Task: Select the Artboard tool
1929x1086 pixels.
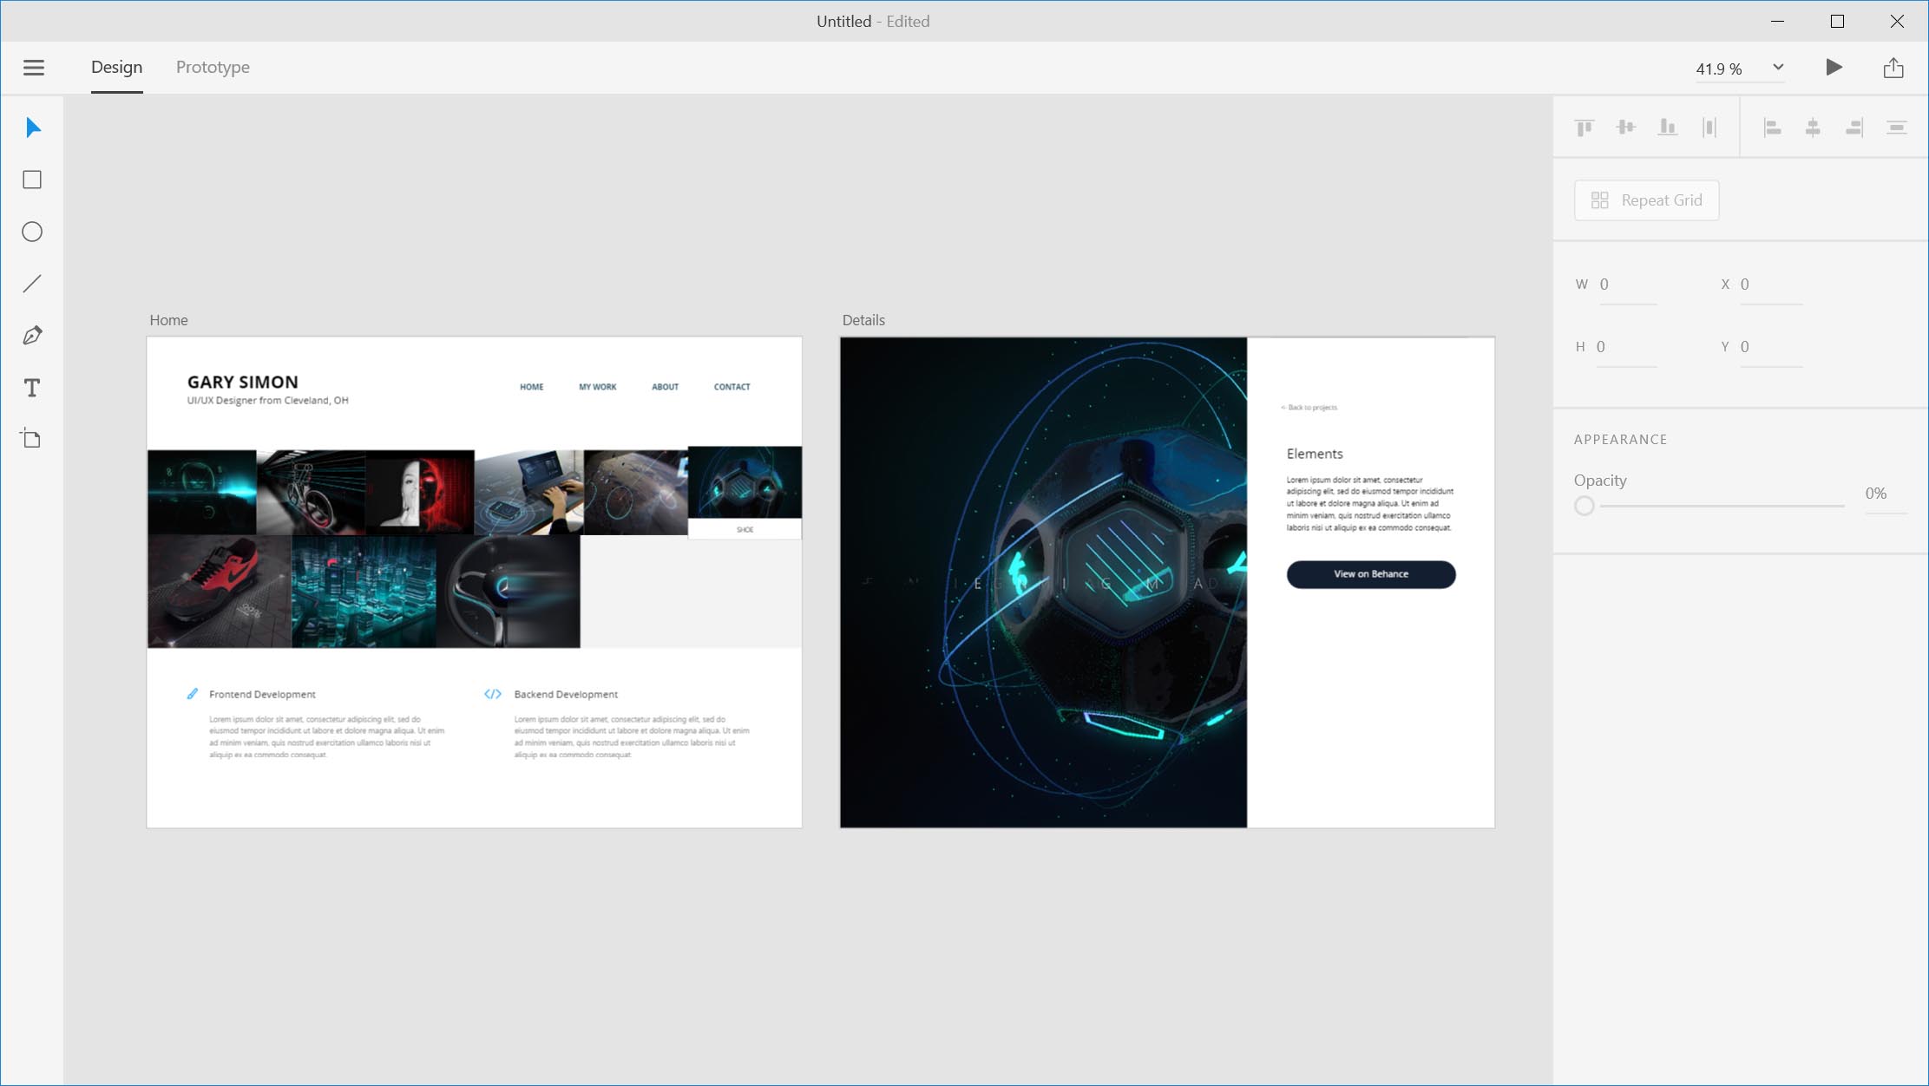Action: [32, 439]
